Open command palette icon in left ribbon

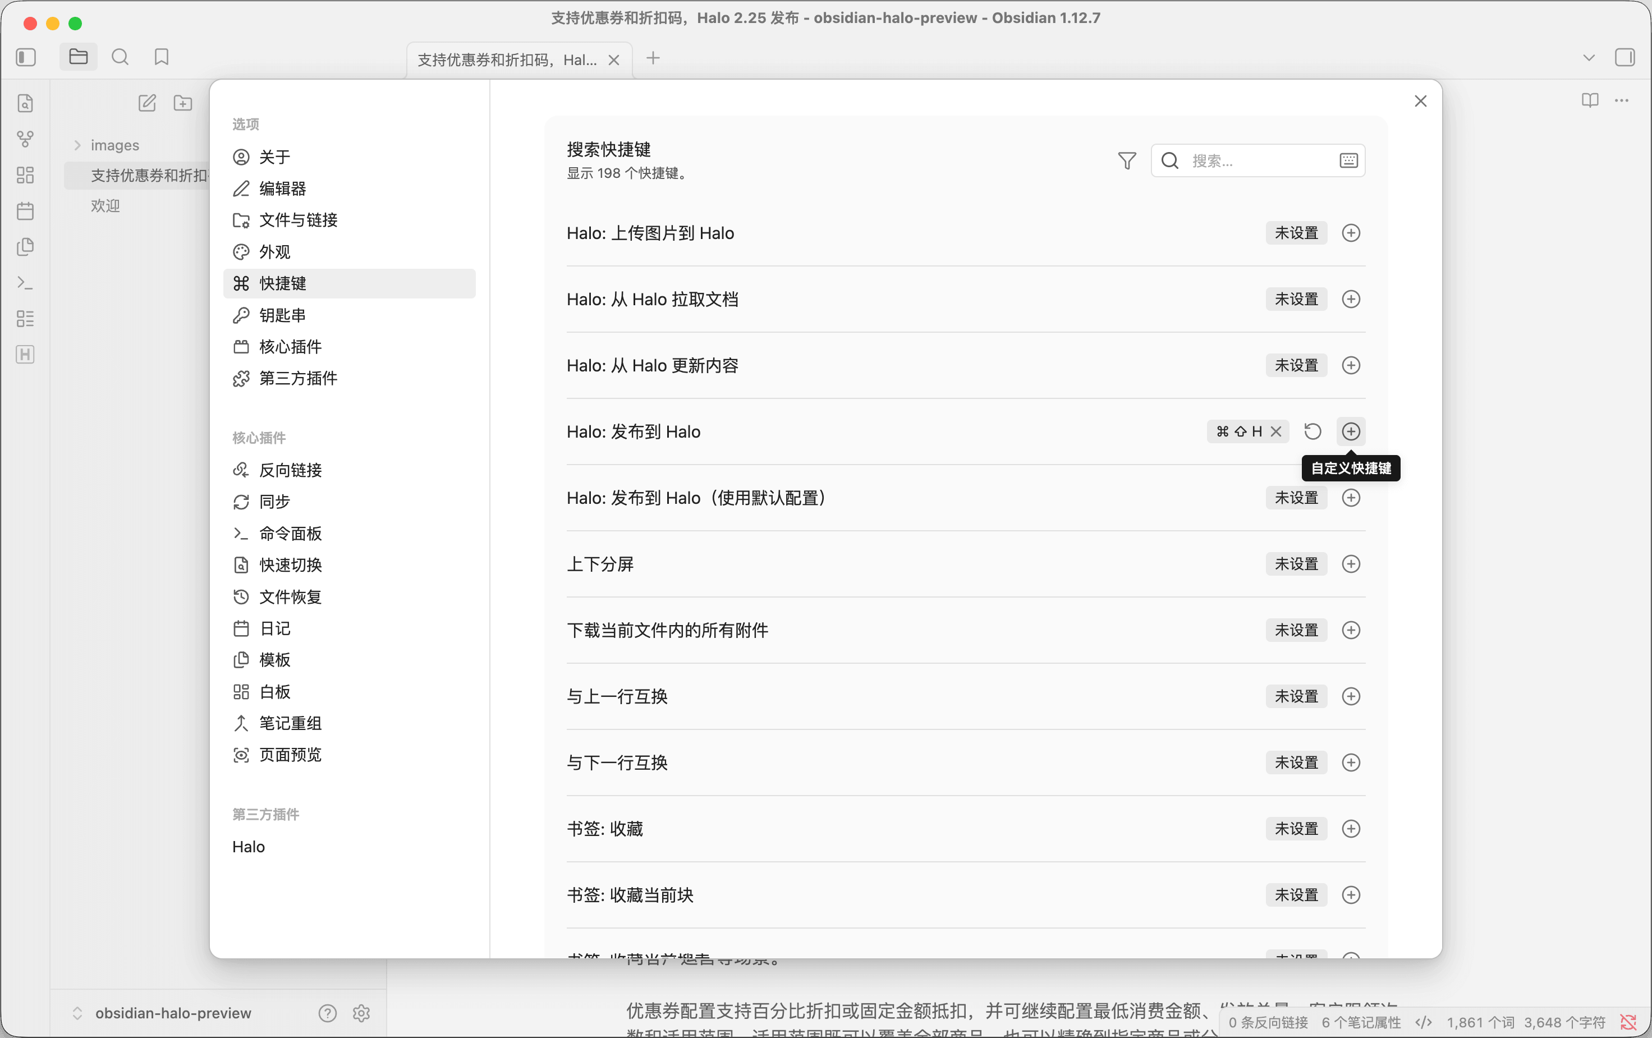click(x=25, y=283)
